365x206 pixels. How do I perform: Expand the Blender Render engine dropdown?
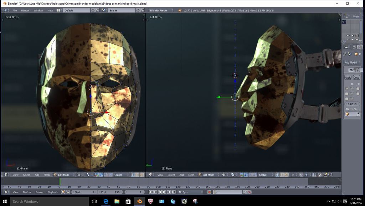click(161, 10)
